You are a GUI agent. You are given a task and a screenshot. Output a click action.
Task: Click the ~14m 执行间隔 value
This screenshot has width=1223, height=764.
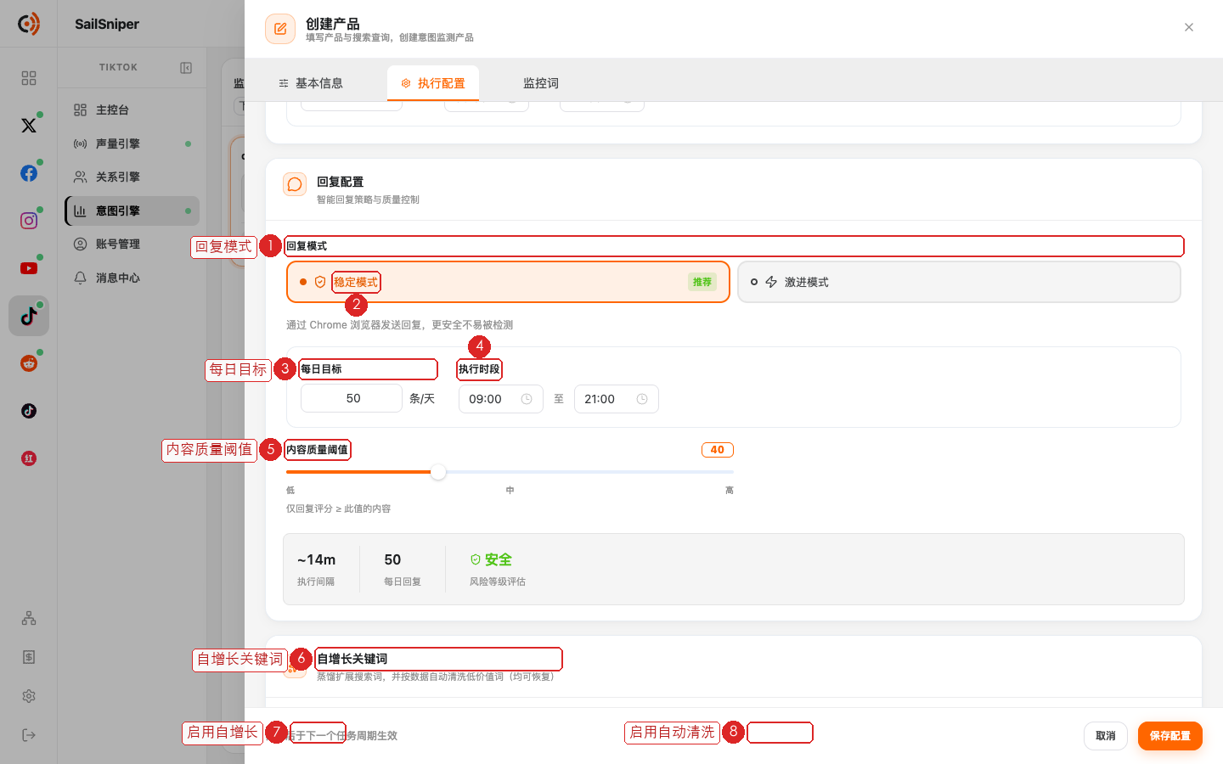tap(316, 559)
